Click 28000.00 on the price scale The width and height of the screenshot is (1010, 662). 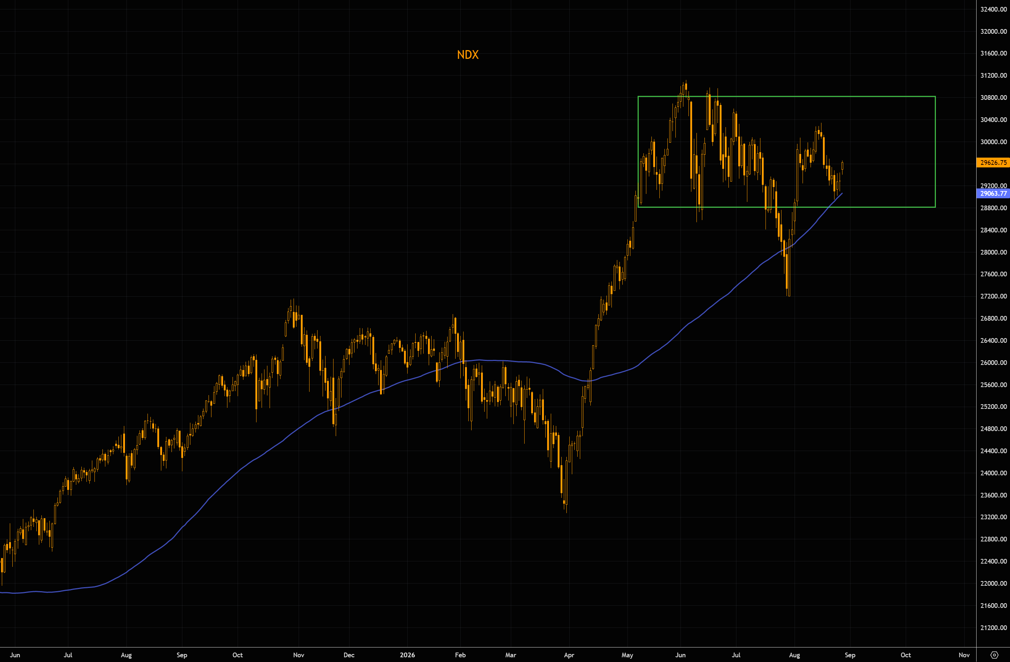click(x=993, y=252)
